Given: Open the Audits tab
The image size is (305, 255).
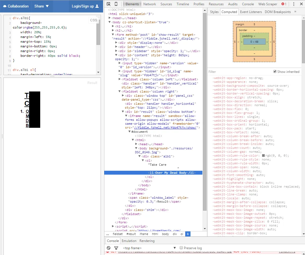Looking at the screenshot, I should (x=233, y=4).
